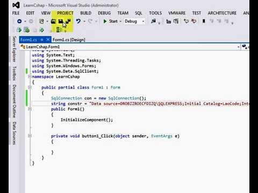Click the Save All multi-disk icon
Image resolution: width=258 pixels, height=193 pixels.
pyautogui.click(x=68, y=21)
